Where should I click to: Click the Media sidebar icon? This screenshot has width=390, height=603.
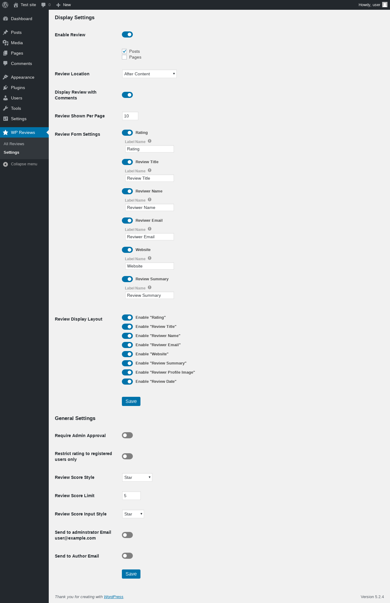pyautogui.click(x=5, y=43)
